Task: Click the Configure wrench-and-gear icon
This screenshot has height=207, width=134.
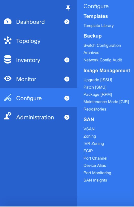Action: [x=8, y=98]
